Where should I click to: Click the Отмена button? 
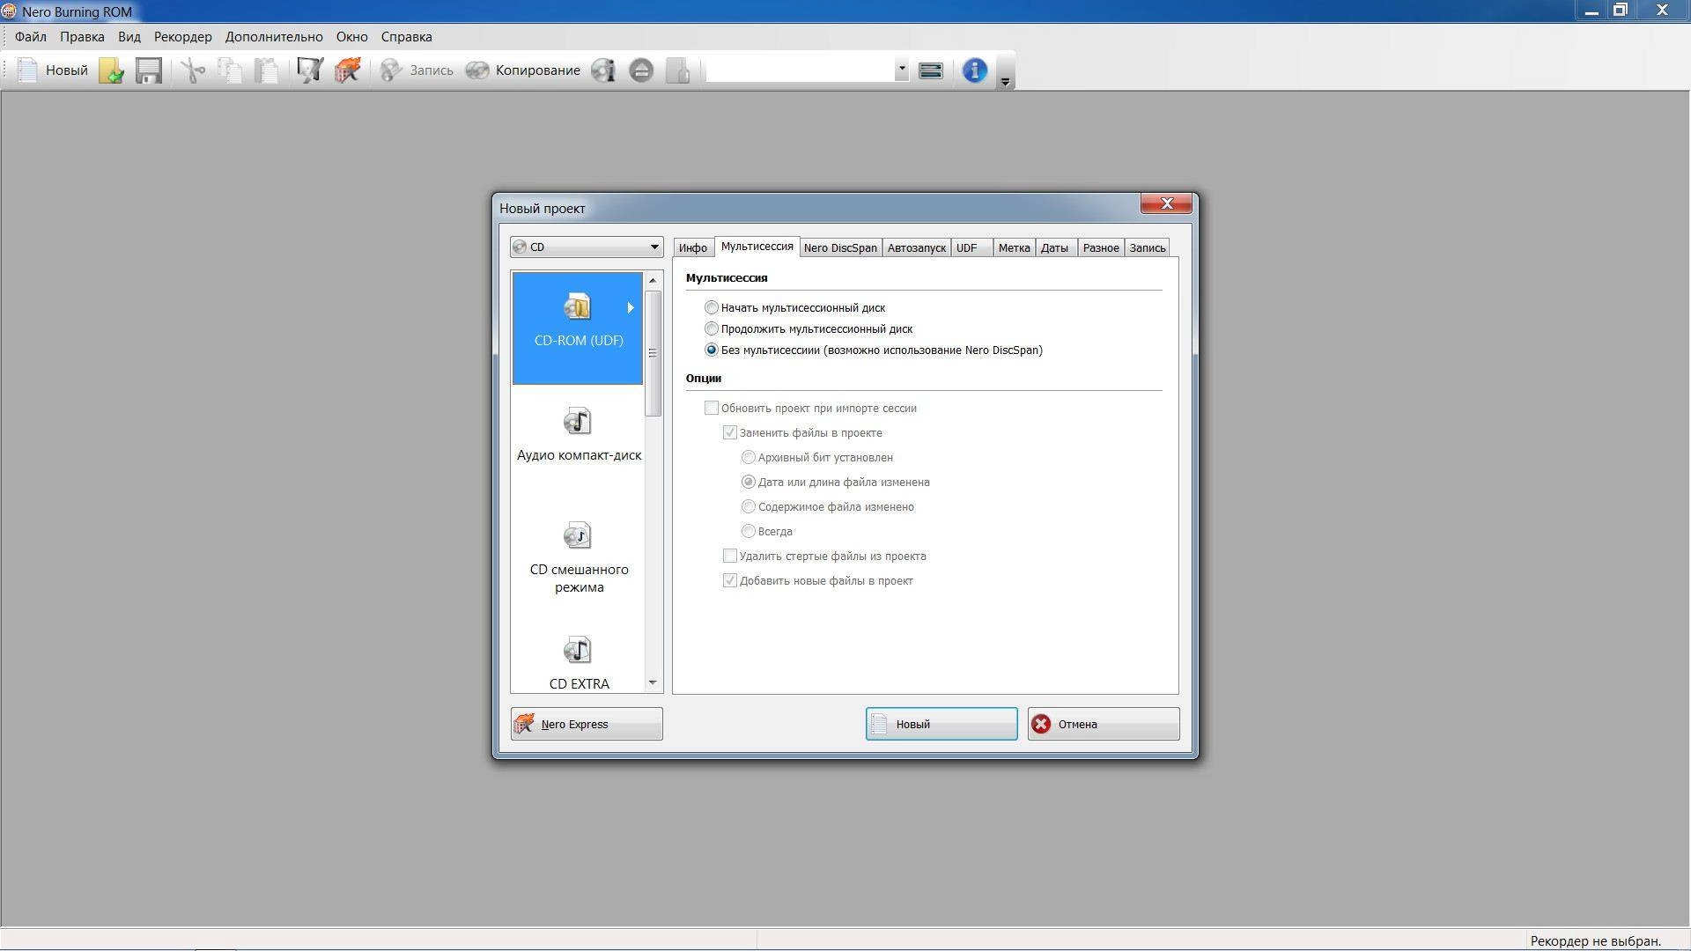(1104, 724)
